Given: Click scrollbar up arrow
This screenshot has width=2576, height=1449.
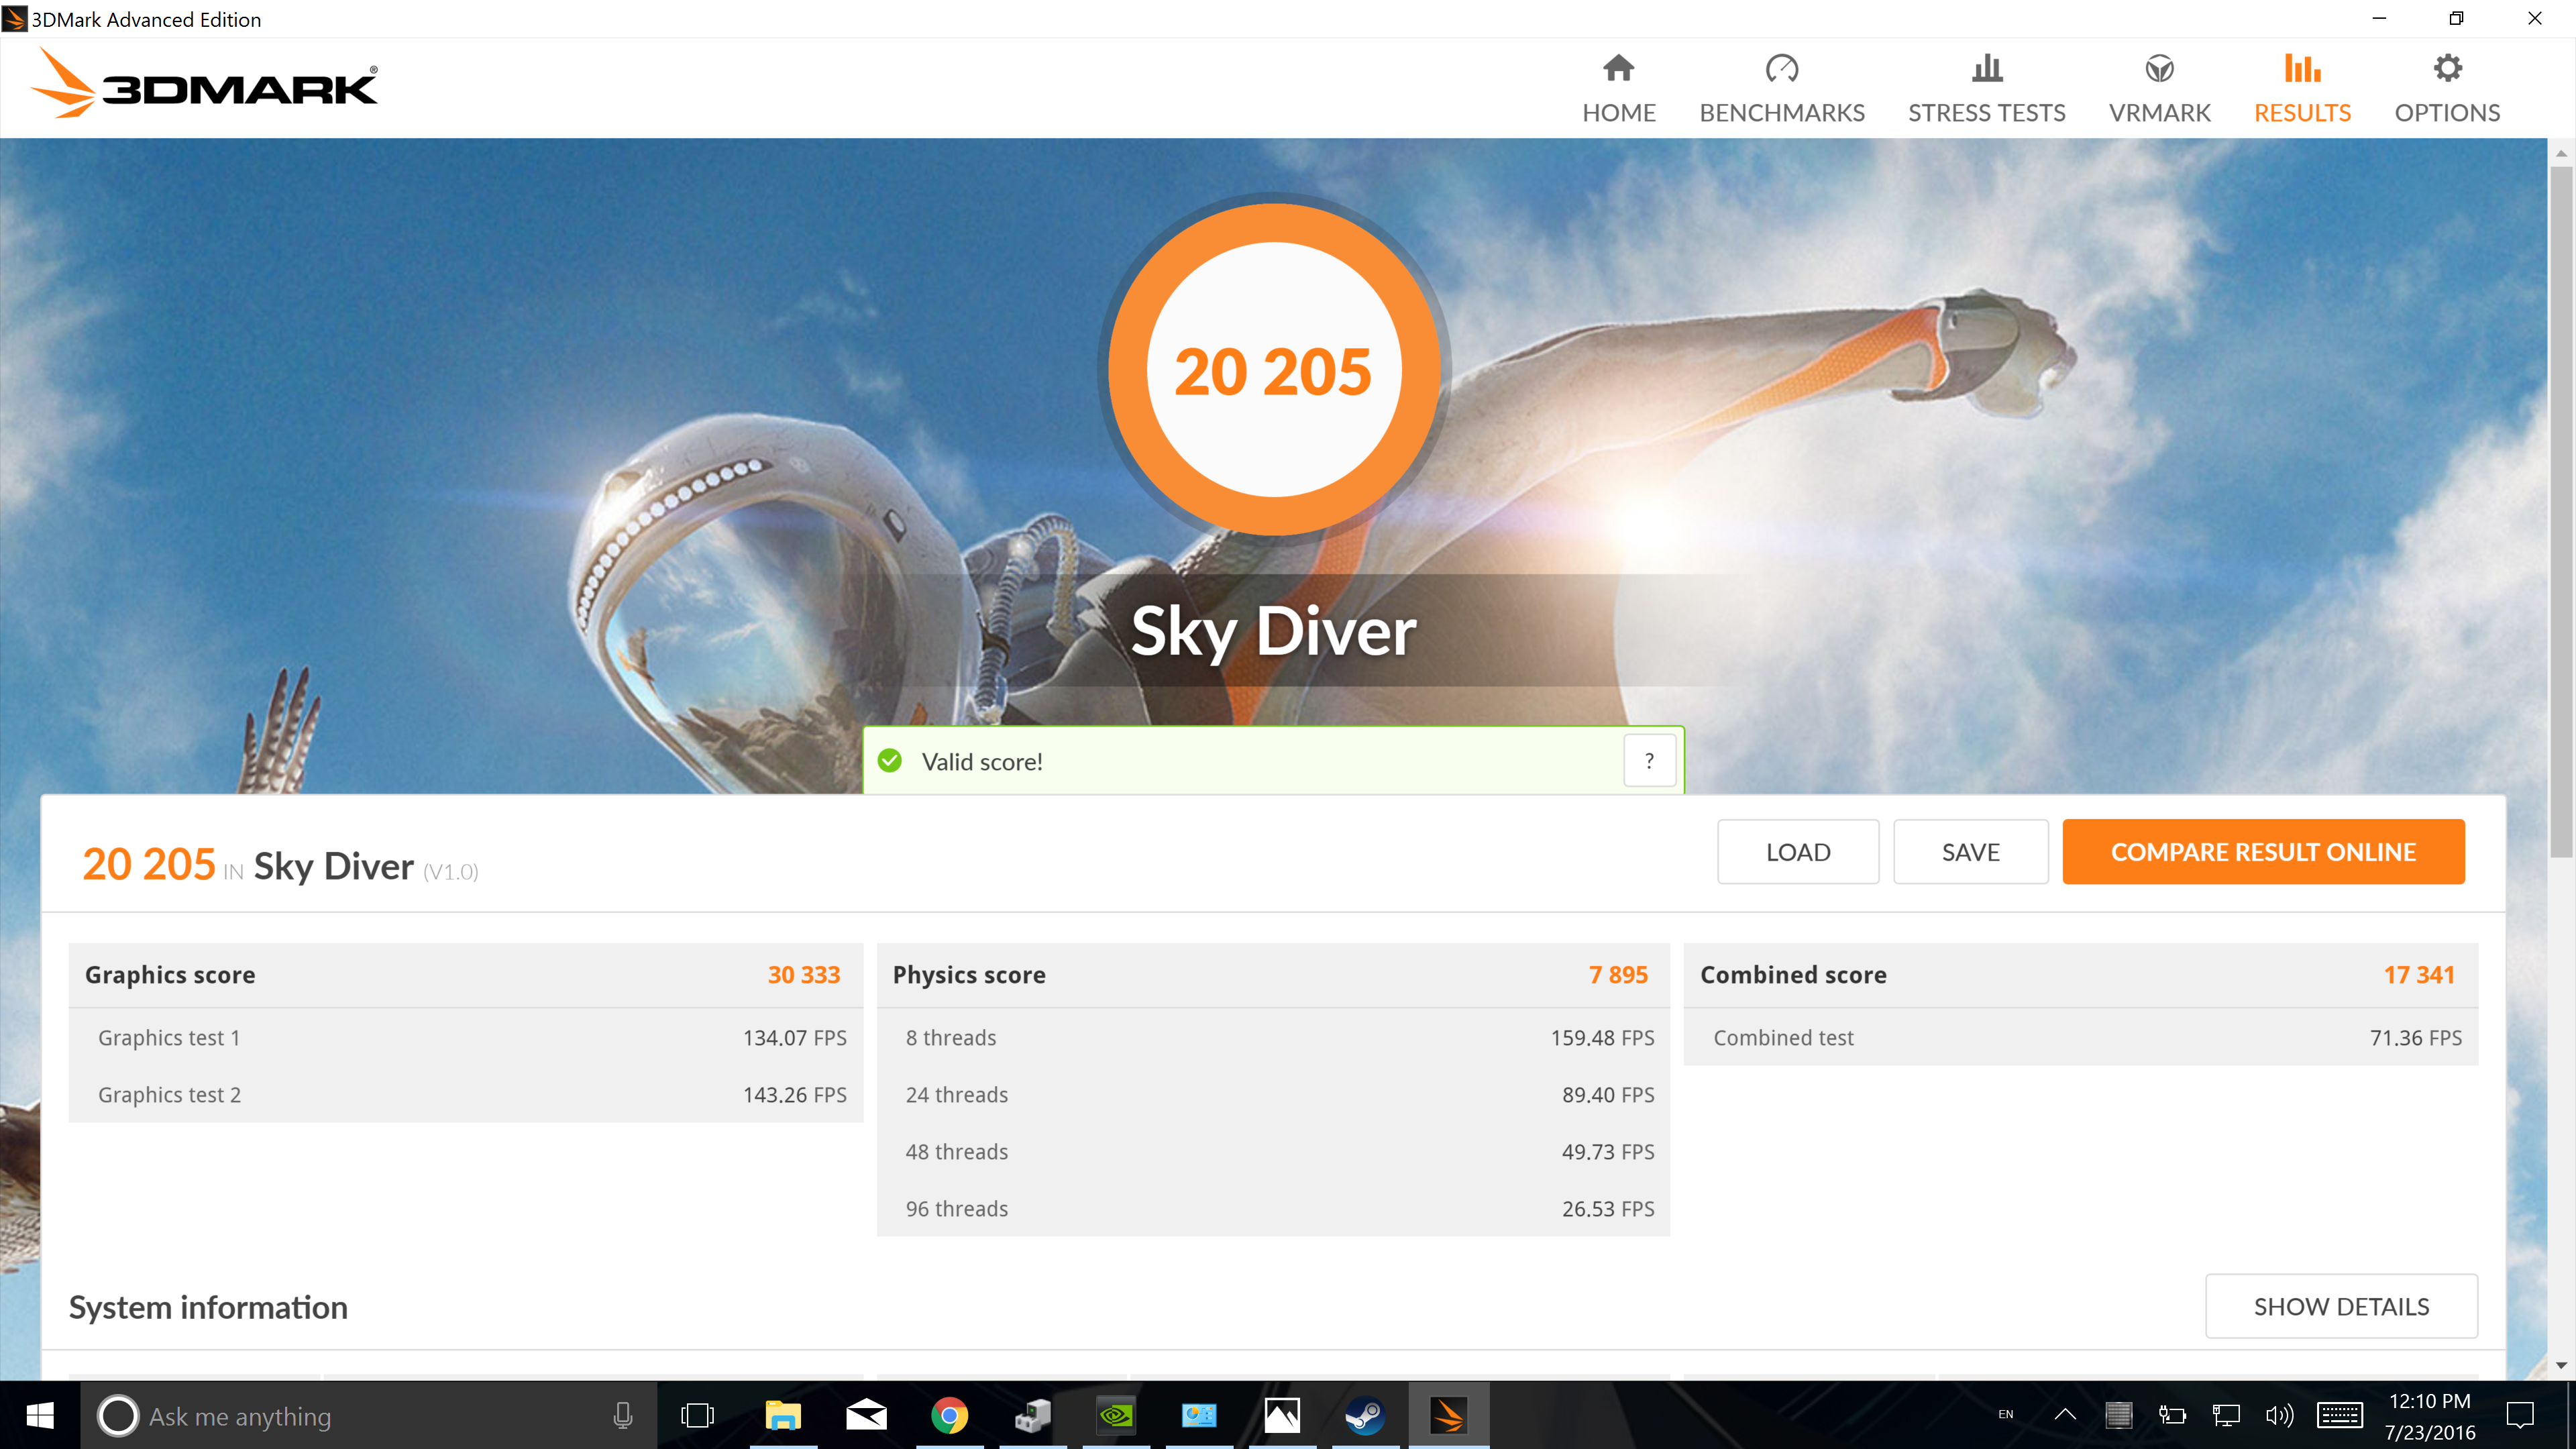Looking at the screenshot, I should [2561, 153].
